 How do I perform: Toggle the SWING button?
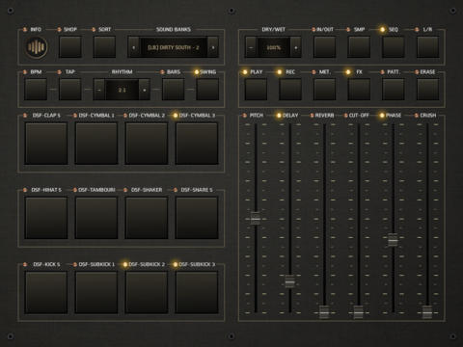pyautogui.click(x=207, y=90)
